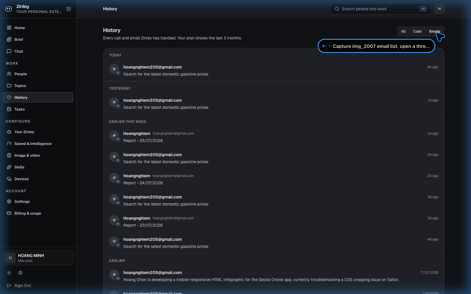Click the Chat bubble icon
Screen dimensions: 471x294
pyautogui.click(x=9, y=51)
